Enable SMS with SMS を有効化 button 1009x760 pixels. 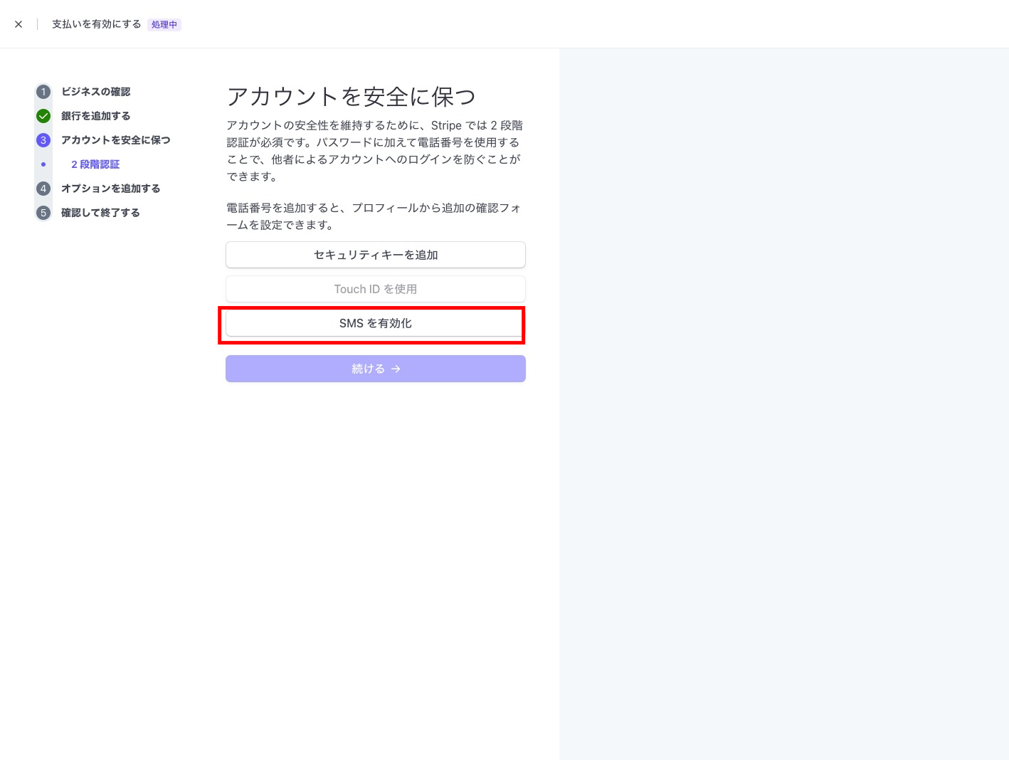coord(375,323)
